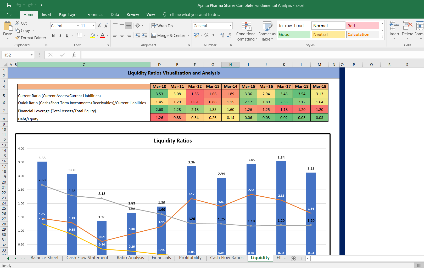Select column H header
This screenshot has width=424, height=268.
[x=230, y=65]
